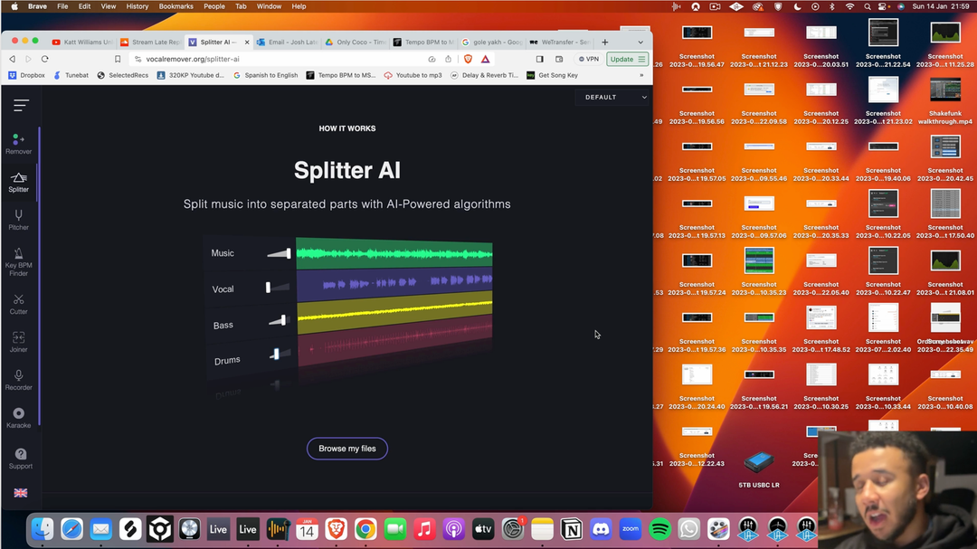Toggle the browser sidebar panel
The height and width of the screenshot is (549, 977).
pos(540,60)
